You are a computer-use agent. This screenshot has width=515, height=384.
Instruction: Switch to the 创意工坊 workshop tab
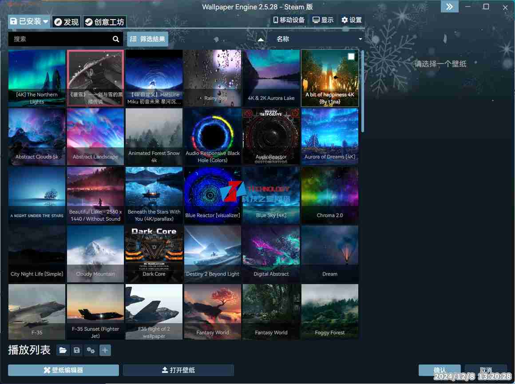click(x=104, y=22)
